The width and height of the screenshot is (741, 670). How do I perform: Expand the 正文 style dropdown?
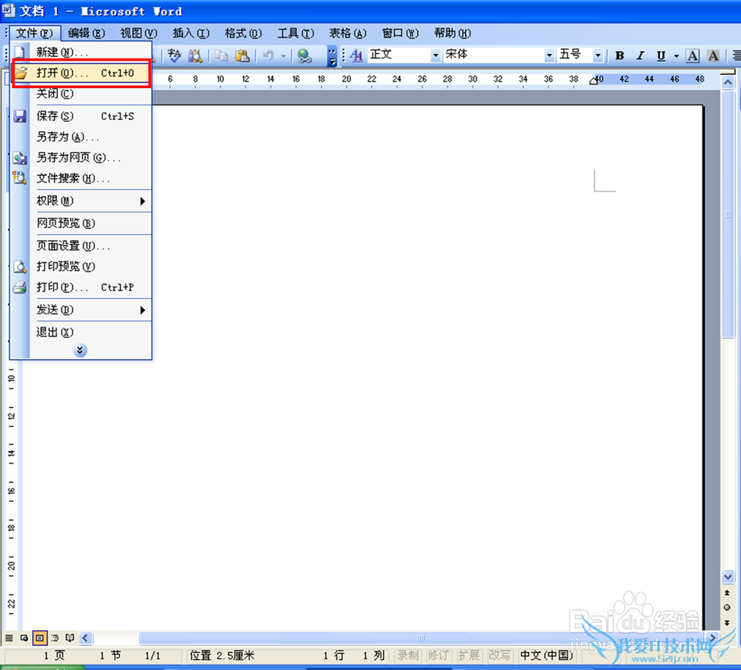435,56
